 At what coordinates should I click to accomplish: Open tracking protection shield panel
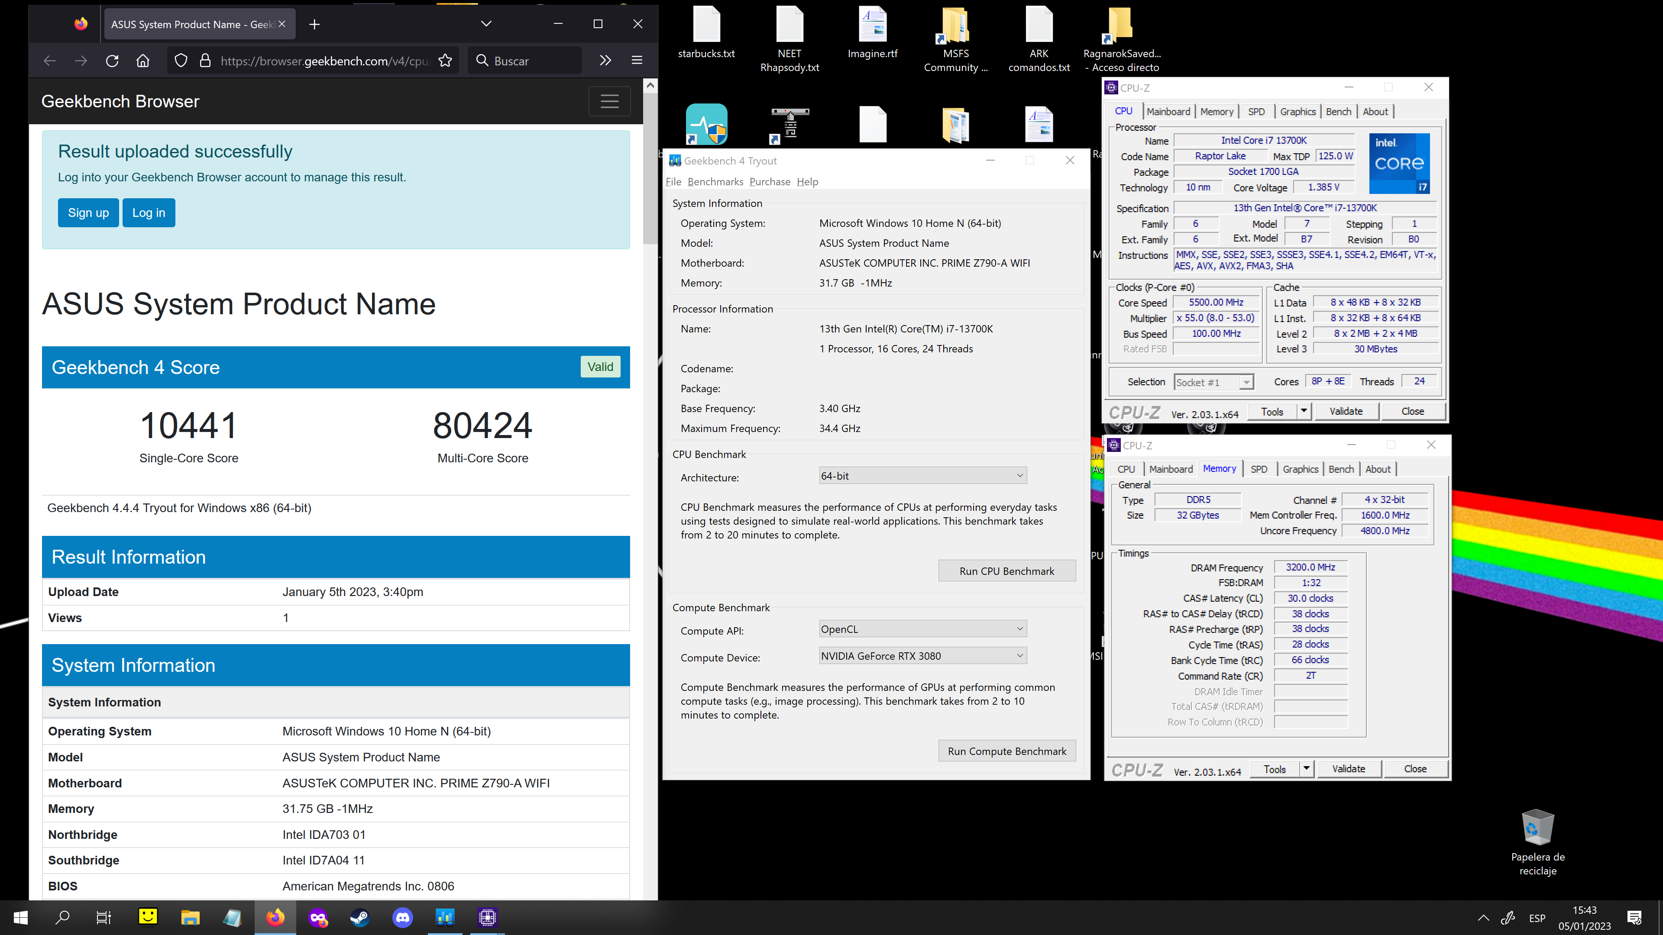pos(181,61)
